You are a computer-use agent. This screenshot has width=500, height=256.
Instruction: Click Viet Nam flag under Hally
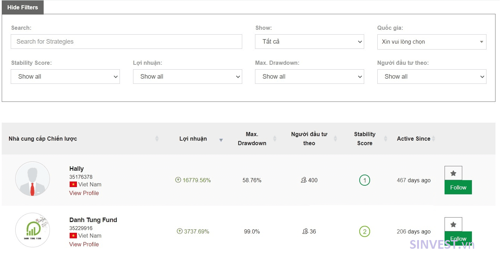pyautogui.click(x=73, y=184)
